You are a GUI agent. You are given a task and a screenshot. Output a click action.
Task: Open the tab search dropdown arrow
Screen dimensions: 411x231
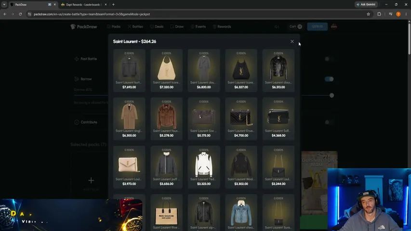pos(4,4)
